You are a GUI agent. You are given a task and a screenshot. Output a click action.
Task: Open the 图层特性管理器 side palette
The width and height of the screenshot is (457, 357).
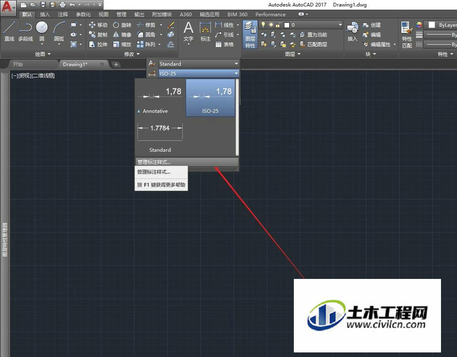(x=5, y=239)
